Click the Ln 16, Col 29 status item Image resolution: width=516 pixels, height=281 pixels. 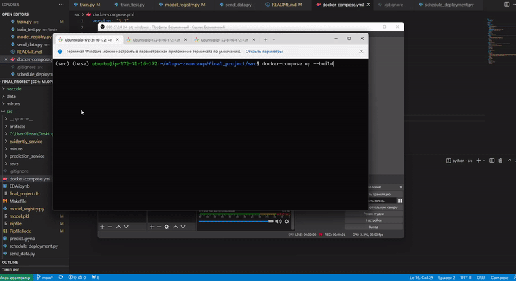[x=421, y=278]
